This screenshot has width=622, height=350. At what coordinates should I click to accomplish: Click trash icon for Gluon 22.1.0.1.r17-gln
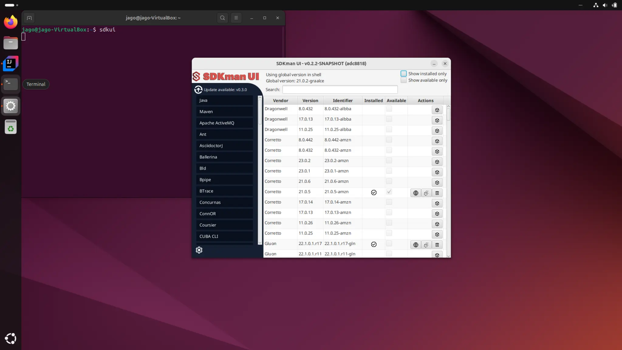(x=437, y=245)
